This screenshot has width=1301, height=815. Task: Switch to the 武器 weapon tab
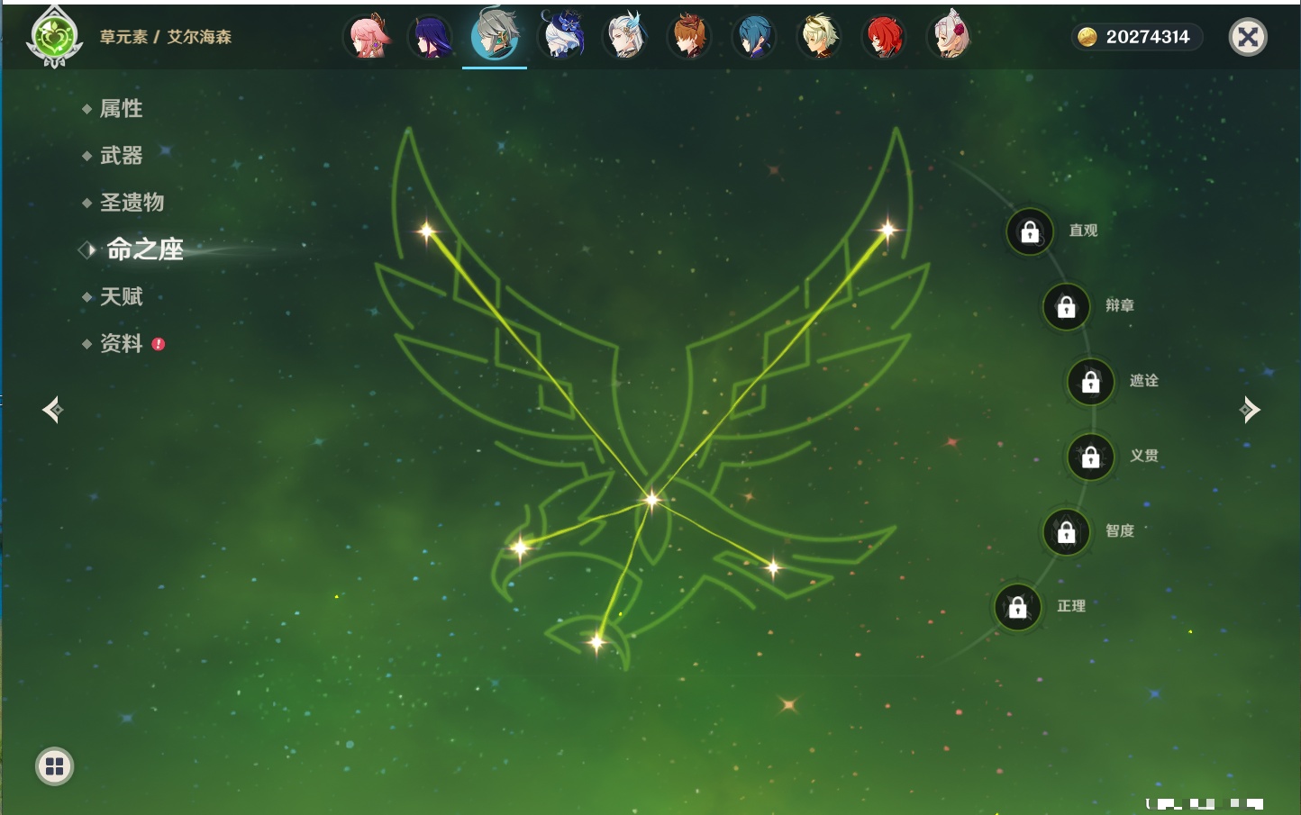121,156
